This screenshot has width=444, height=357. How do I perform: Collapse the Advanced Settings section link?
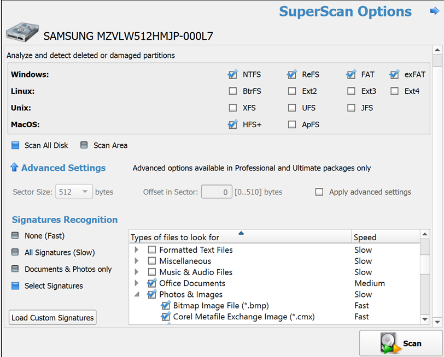(x=63, y=168)
